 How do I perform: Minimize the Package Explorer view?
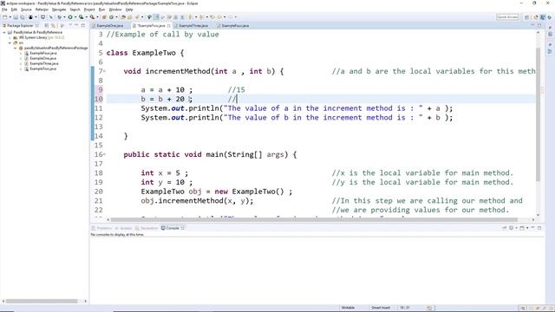(x=76, y=25)
